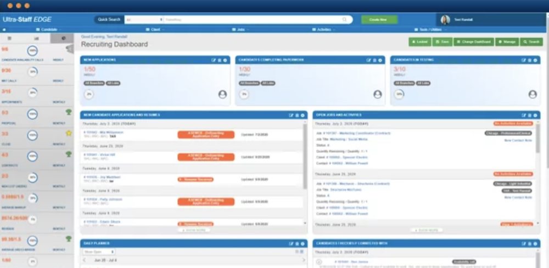Click the Manage button
This screenshot has height=268, width=549.
(507, 42)
